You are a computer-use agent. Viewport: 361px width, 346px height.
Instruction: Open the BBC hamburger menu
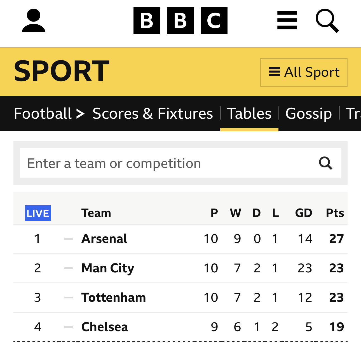coord(287,20)
